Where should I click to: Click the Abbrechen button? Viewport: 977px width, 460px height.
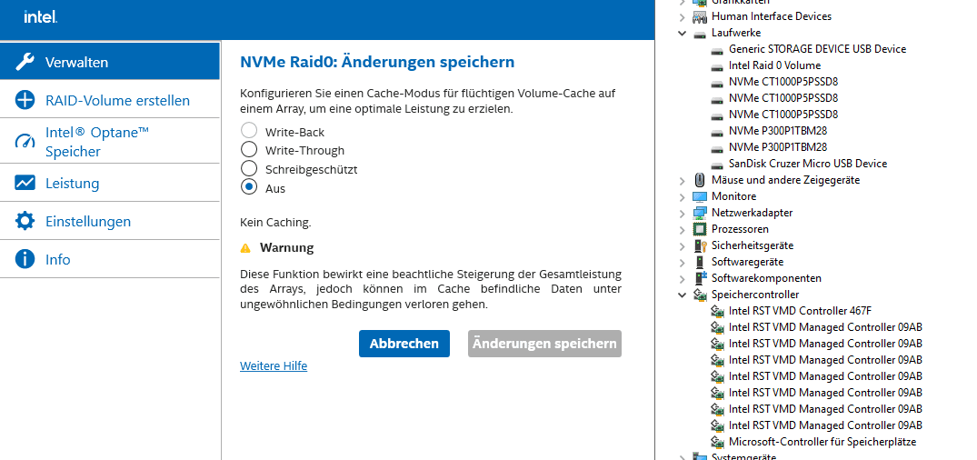coord(404,344)
